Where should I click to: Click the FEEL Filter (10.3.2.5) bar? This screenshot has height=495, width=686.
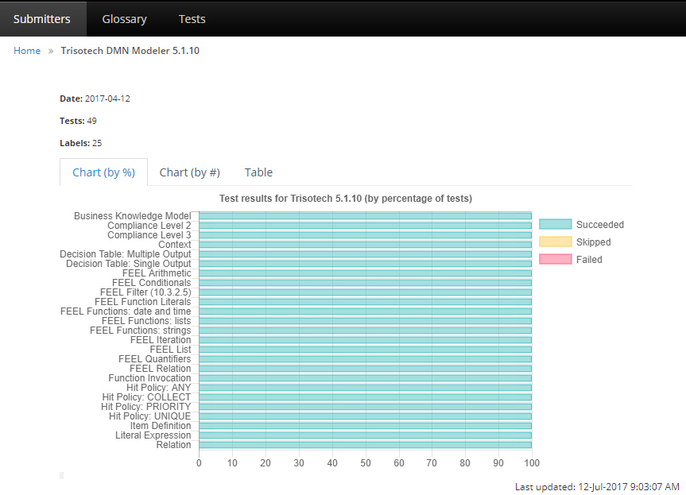(365, 292)
